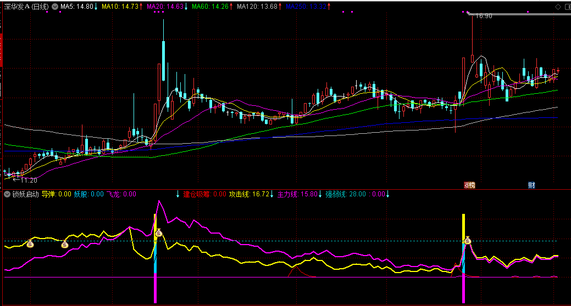Select the 深华发A (日线) chart title
Viewport: 571px width, 306px height.
pyautogui.click(x=26, y=7)
